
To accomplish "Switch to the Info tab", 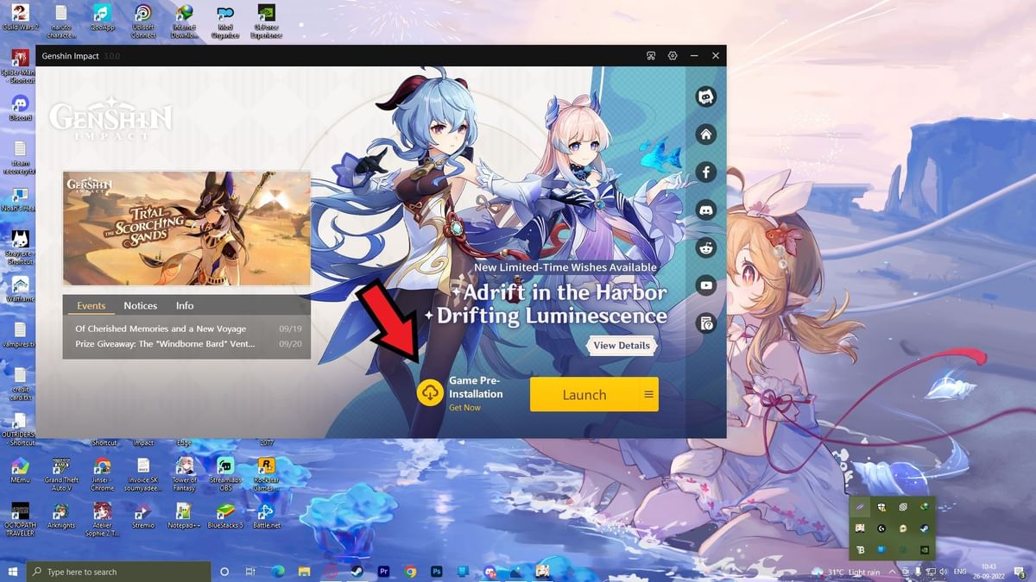I will 184,305.
